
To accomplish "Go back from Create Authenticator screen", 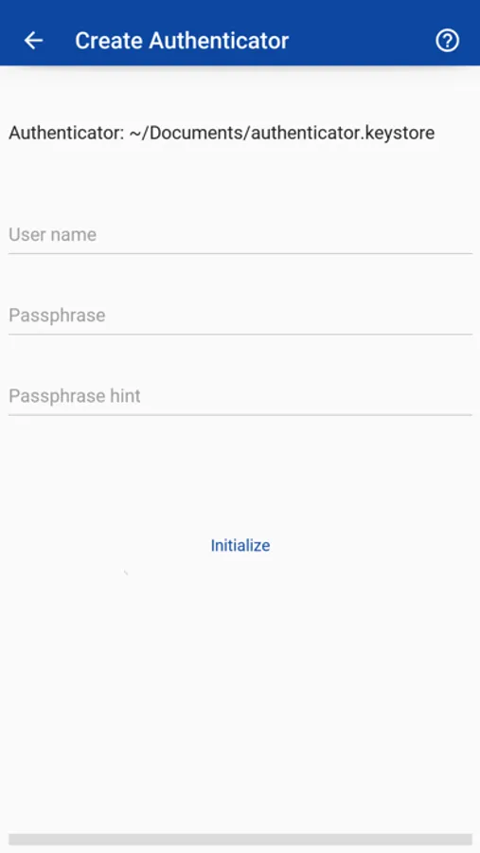I will 34,40.
